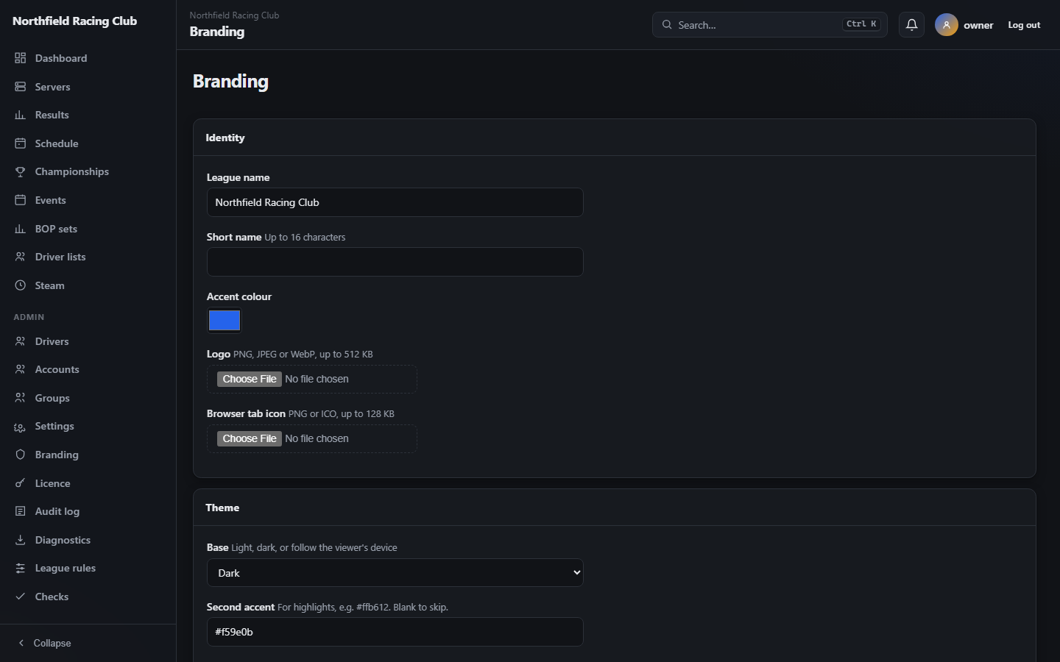The image size is (1060, 662).
Task: Click the Audit log list icon
Action: tap(21, 511)
